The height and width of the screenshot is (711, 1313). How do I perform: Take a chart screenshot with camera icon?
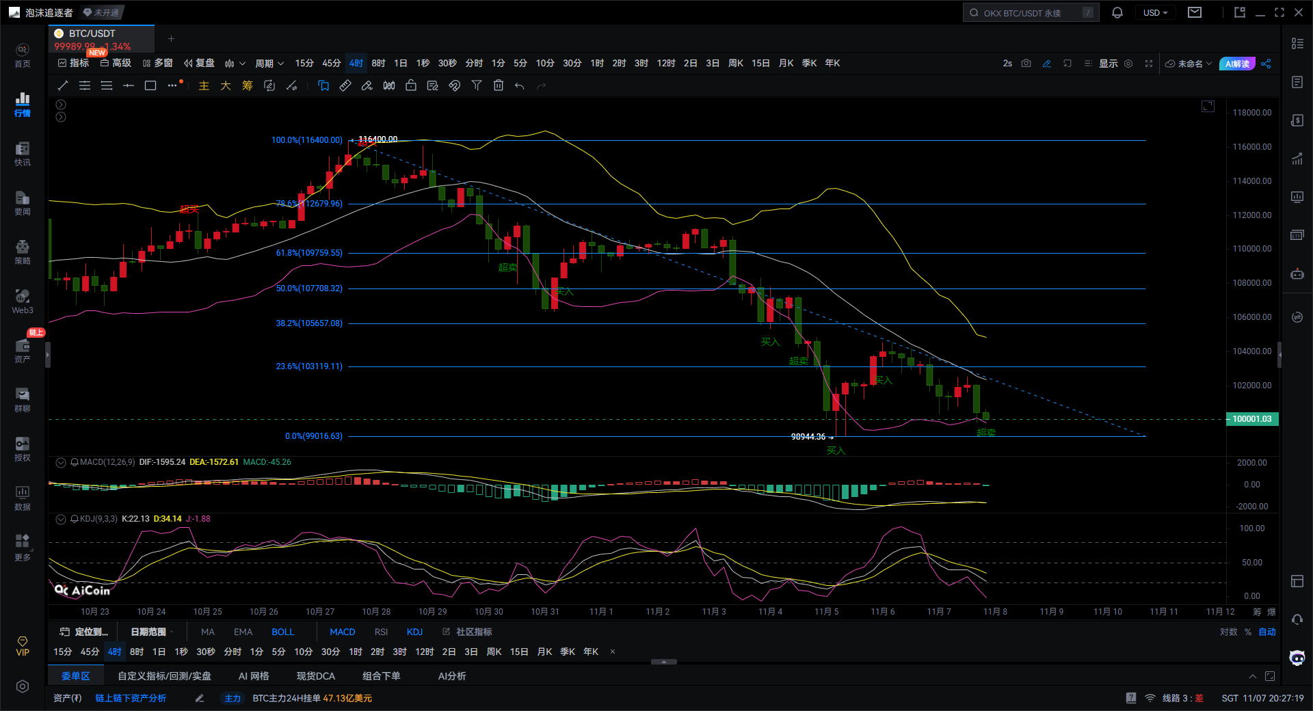click(x=1026, y=64)
